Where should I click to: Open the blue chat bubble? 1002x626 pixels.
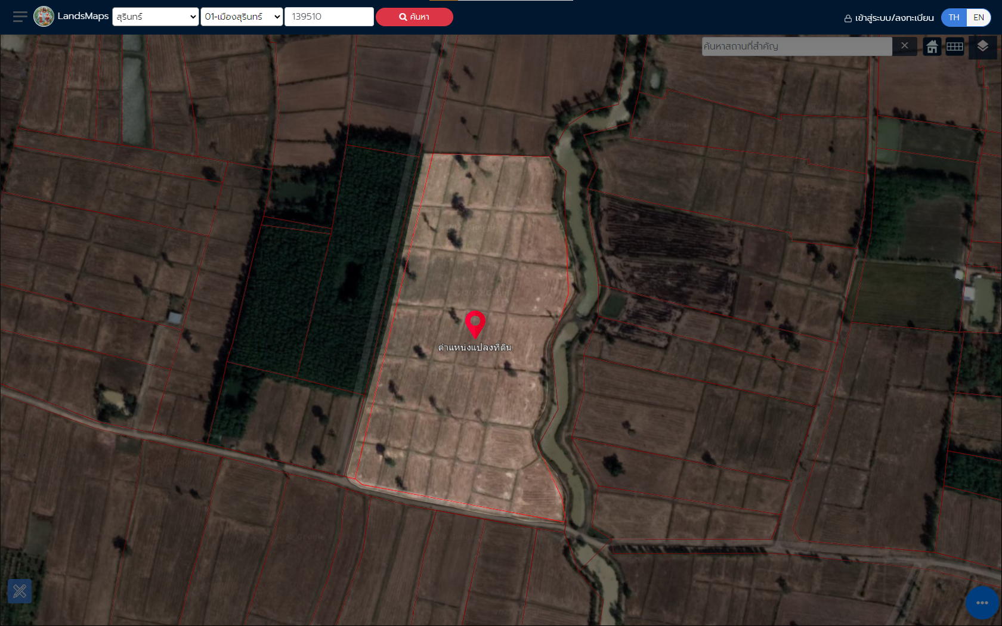pyautogui.click(x=982, y=603)
